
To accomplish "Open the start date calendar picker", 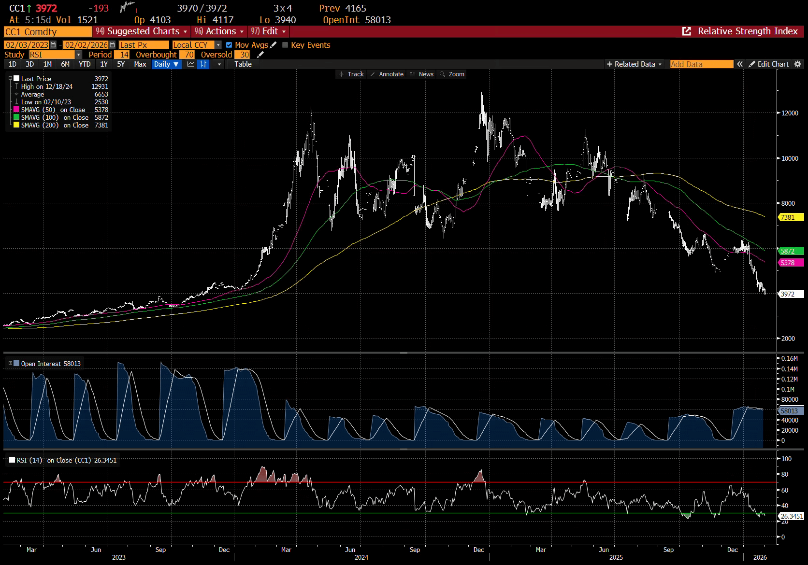I will coord(53,45).
